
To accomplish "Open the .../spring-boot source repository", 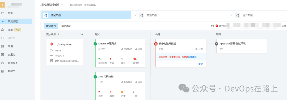I will (64, 44).
